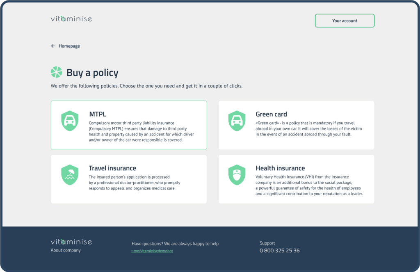Click the green citrus icon beside Buy a policy
Viewport: 420px width, 272px height.
click(57, 72)
